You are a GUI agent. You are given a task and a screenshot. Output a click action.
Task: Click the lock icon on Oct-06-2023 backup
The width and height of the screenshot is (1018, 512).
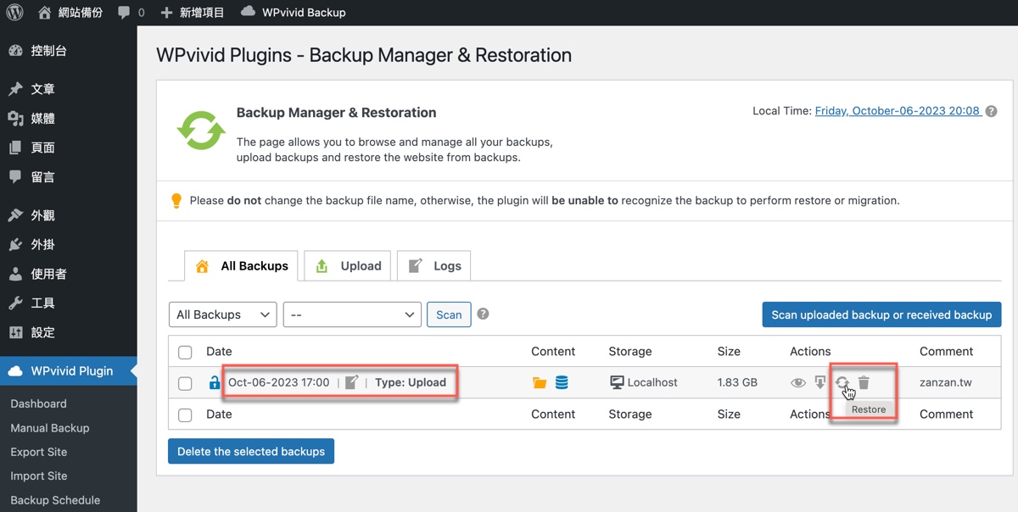[215, 383]
